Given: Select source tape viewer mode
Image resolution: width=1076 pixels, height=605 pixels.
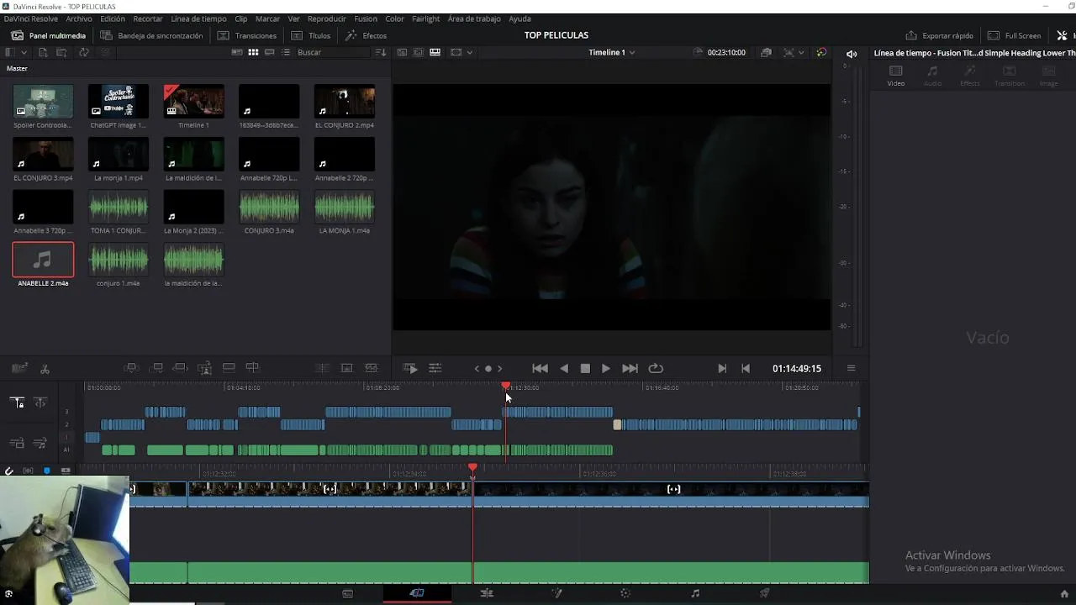Looking at the screenshot, I should click(x=418, y=52).
